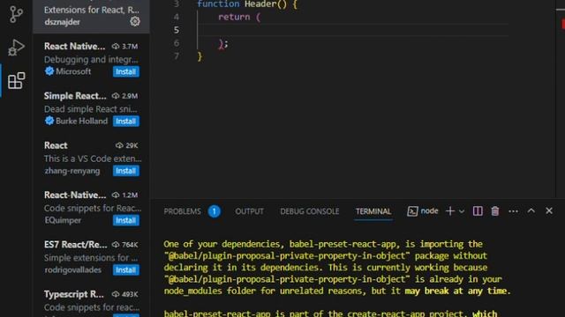The width and height of the screenshot is (565, 317).
Task: Select the React extension title
Action: pos(56,145)
